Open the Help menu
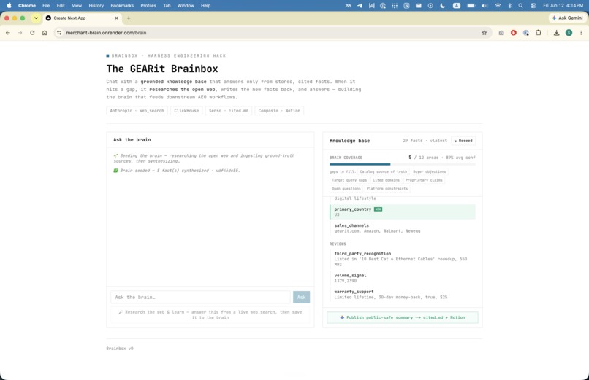This screenshot has width=589, height=380. [x=205, y=6]
